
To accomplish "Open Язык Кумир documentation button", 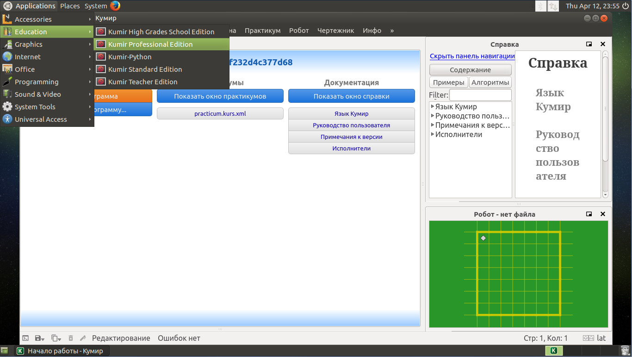I will [352, 113].
